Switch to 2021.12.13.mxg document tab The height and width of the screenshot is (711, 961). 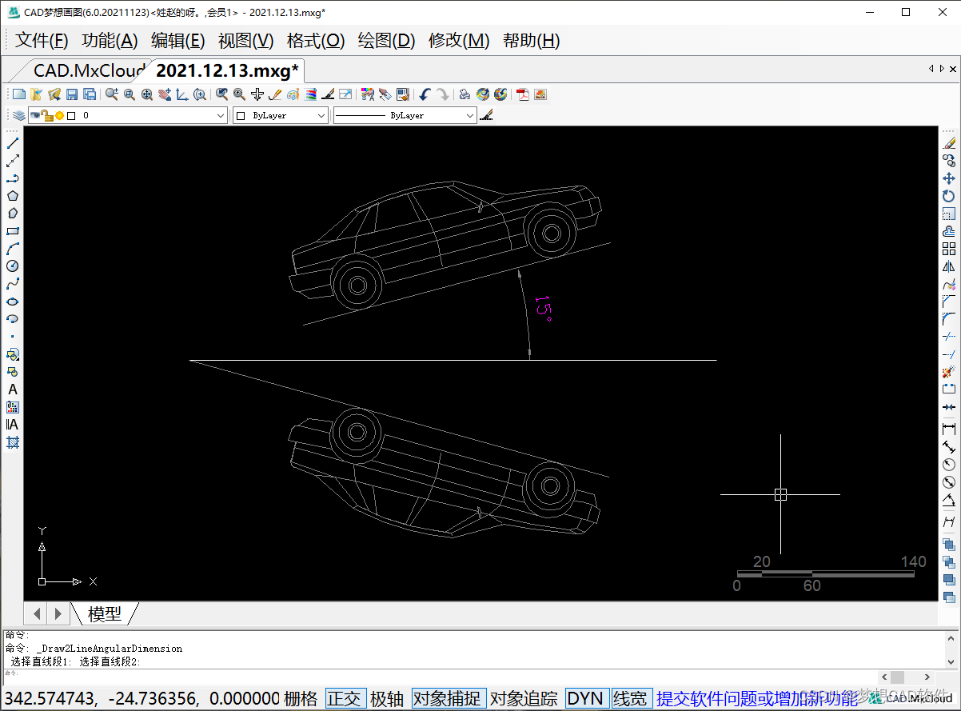point(227,70)
